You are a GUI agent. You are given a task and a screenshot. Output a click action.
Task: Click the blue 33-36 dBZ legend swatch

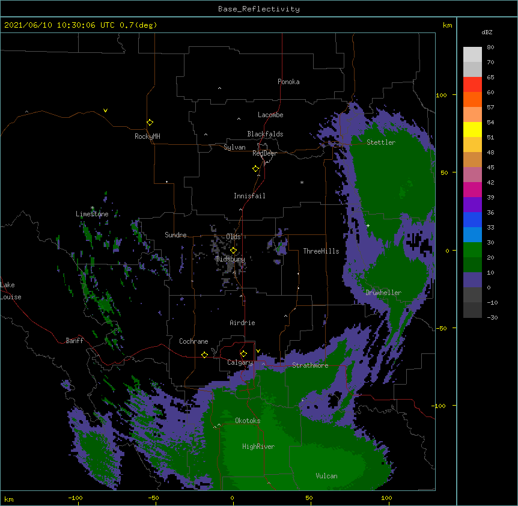tap(472, 219)
